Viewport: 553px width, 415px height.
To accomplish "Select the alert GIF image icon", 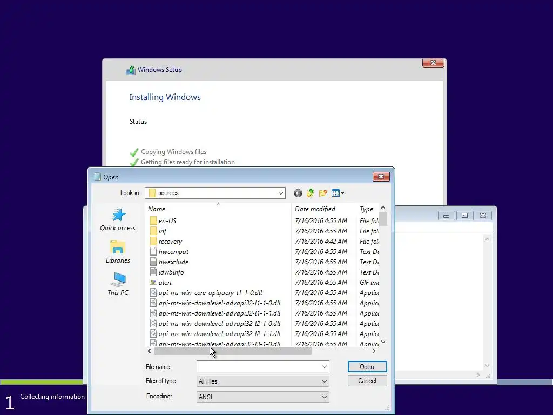I will pos(153,282).
